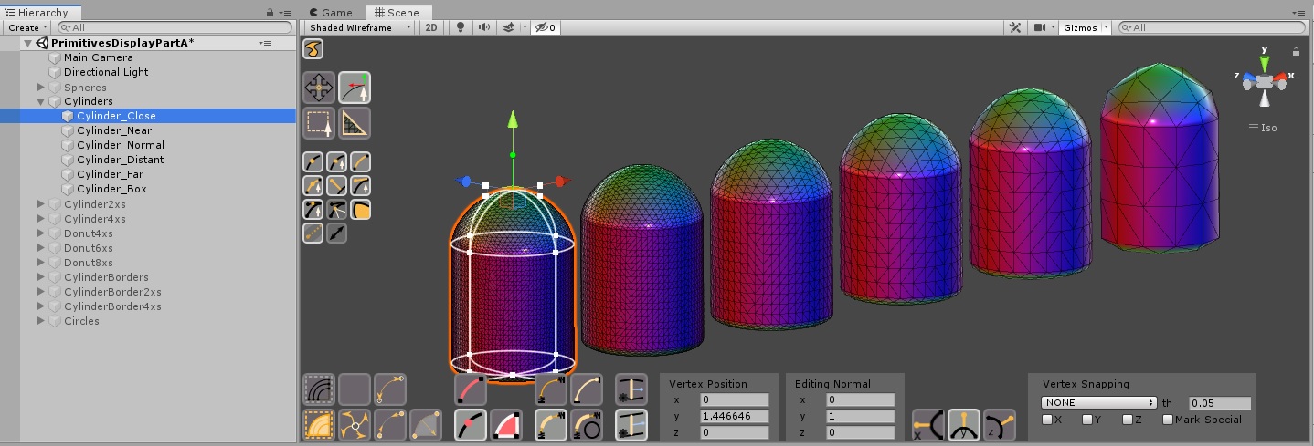
Task: Enable the X snapping checkbox
Action: coord(1047,420)
